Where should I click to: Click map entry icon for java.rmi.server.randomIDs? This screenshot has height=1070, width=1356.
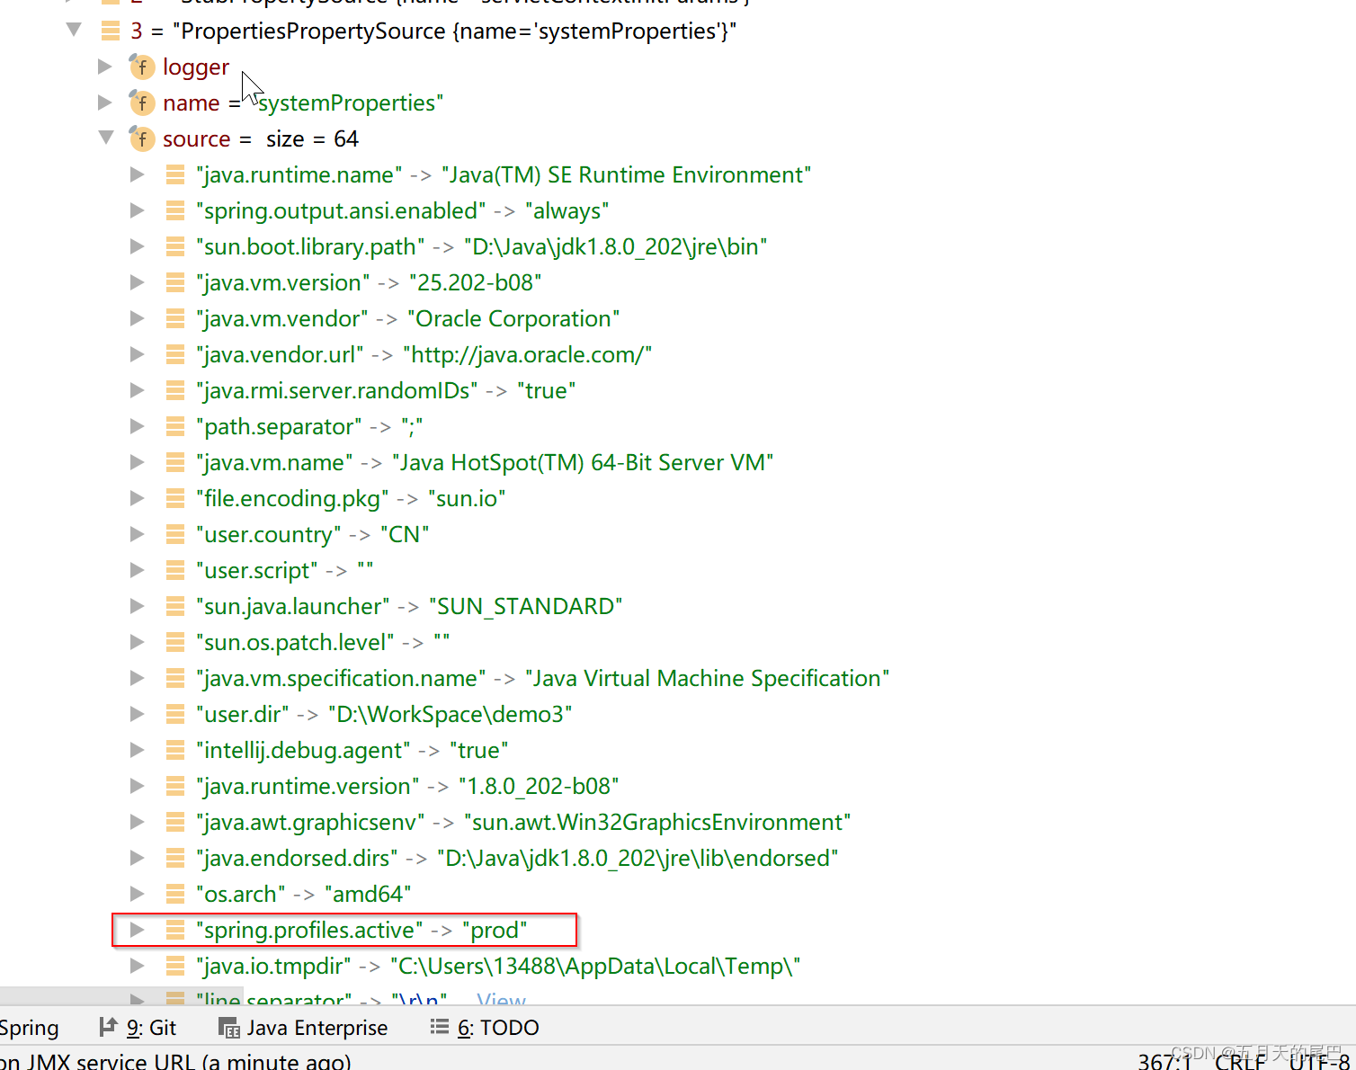point(175,390)
